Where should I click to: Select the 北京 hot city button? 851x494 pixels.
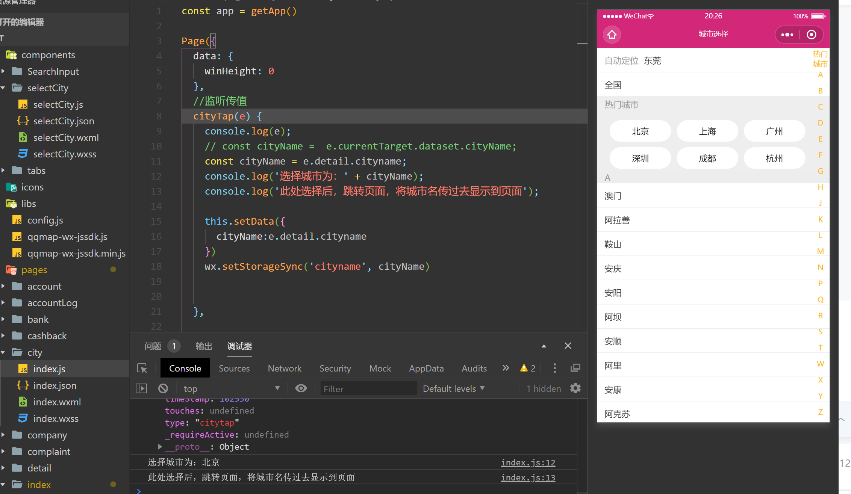640,131
